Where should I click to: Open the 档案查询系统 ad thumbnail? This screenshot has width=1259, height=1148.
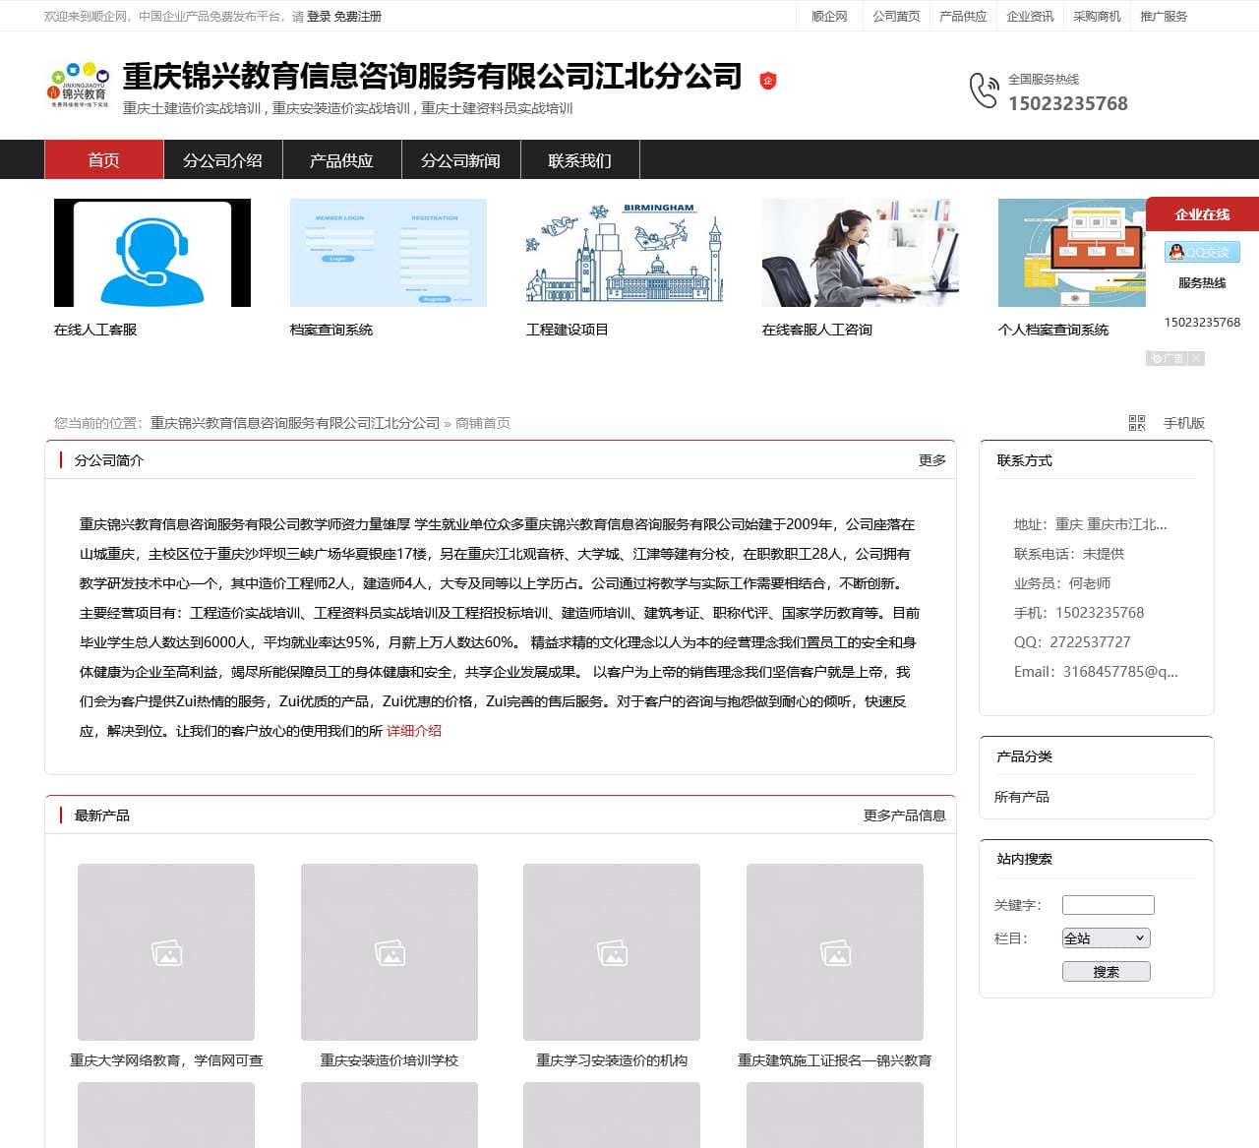point(389,253)
